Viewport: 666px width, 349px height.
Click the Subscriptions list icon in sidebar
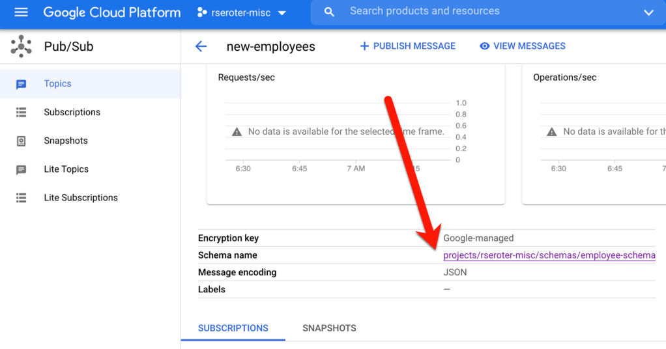point(22,113)
